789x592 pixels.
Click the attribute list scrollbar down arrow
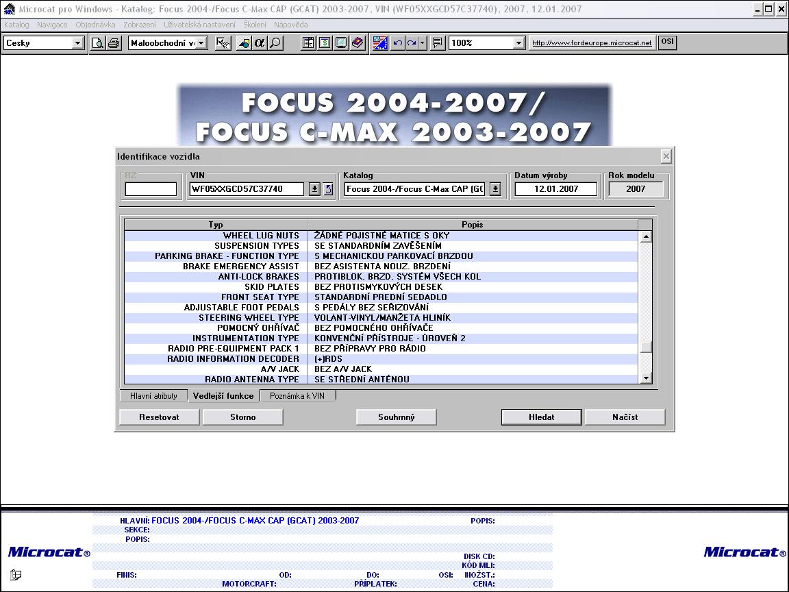(645, 378)
